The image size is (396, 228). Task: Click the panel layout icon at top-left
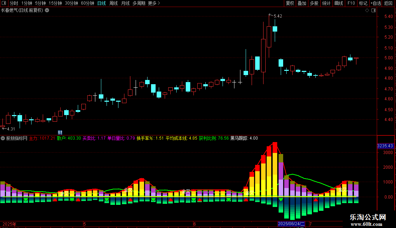[4, 3]
